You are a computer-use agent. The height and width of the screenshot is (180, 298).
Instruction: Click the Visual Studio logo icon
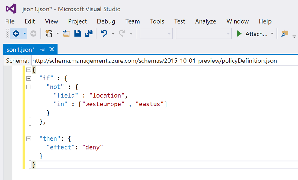pos(11,9)
